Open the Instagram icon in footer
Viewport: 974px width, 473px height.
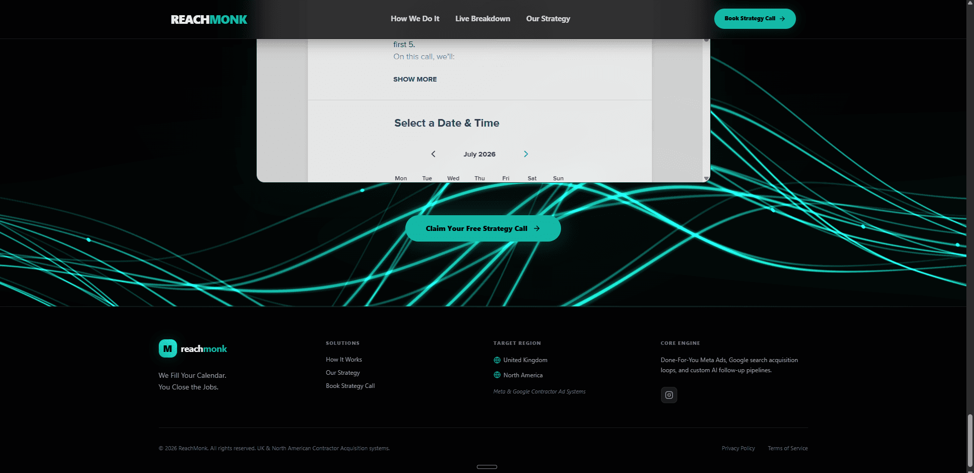(669, 395)
